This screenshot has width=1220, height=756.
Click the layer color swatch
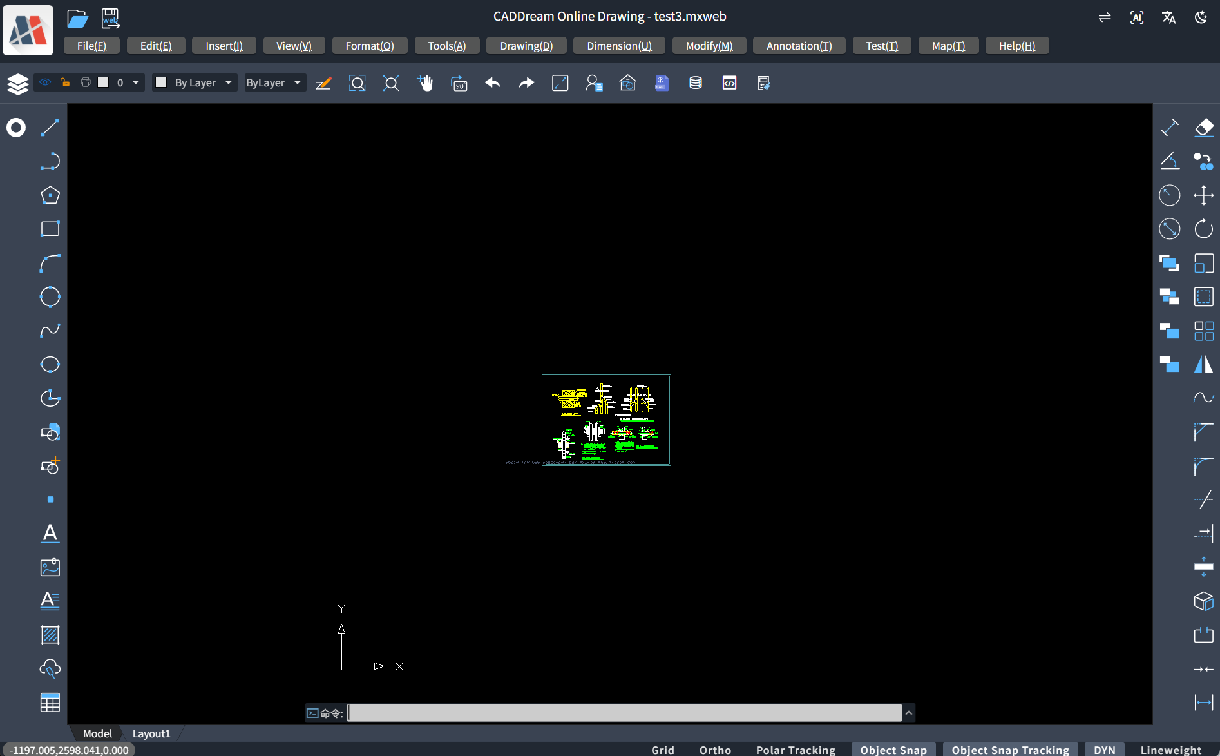pyautogui.click(x=103, y=82)
